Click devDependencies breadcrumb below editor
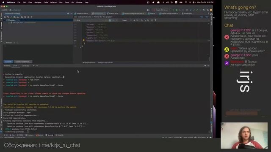The image size is (271, 152). click(x=89, y=63)
